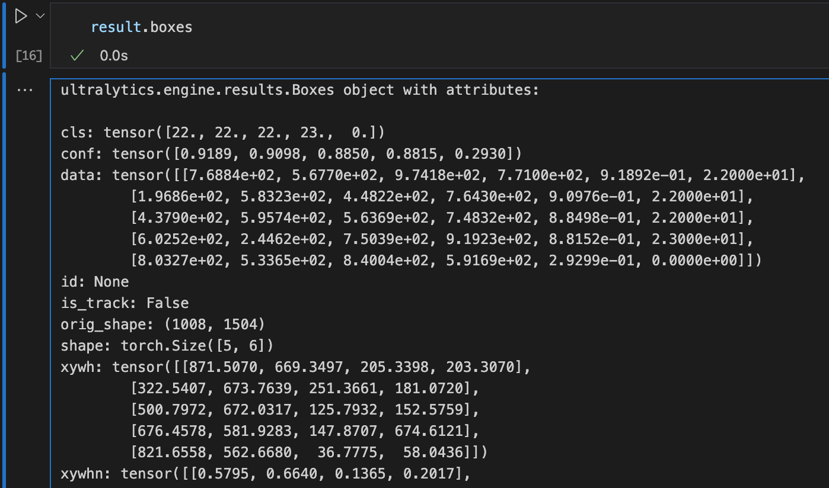Click the 0.0s execution time
829x488 pixels.
pos(114,56)
